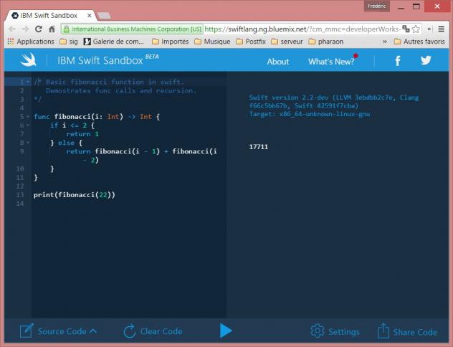Image resolution: width=453 pixels, height=347 pixels.
Task: Click the Settings gear icon
Action: 318,331
